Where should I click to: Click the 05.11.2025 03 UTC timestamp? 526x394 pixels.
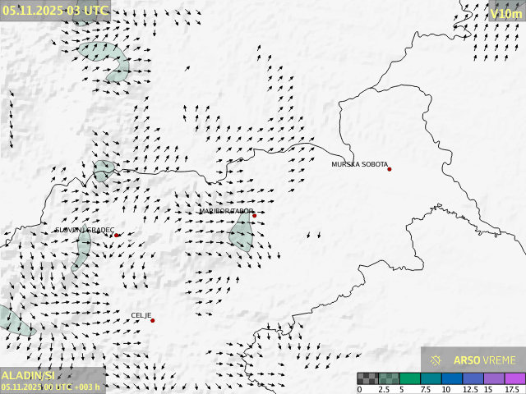pyautogui.click(x=54, y=10)
